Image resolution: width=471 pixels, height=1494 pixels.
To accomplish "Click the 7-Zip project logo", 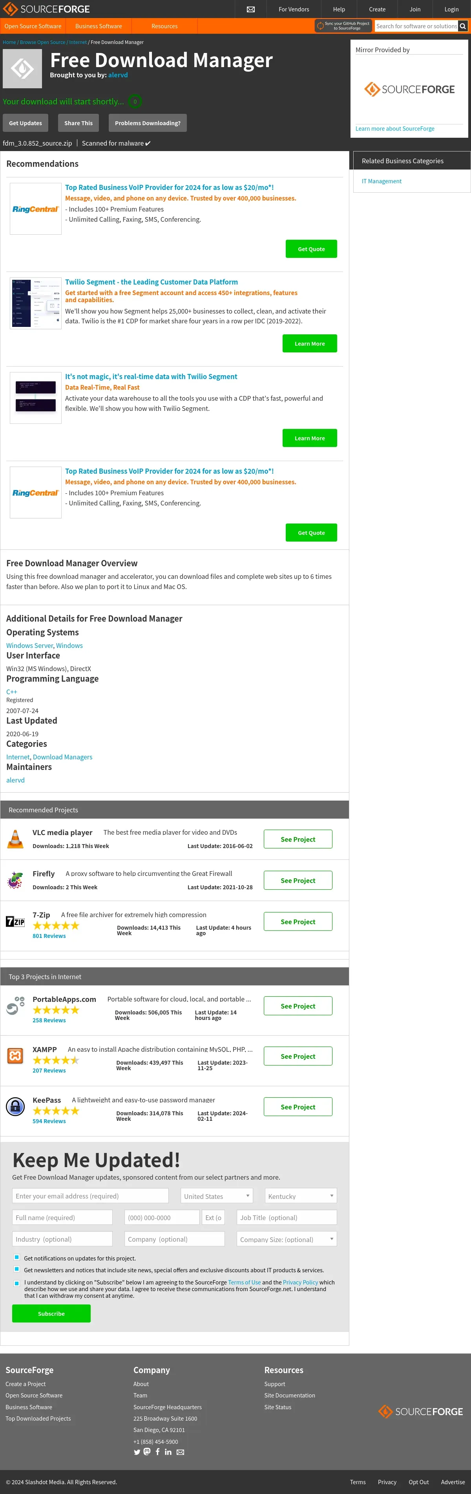I will point(15,921).
